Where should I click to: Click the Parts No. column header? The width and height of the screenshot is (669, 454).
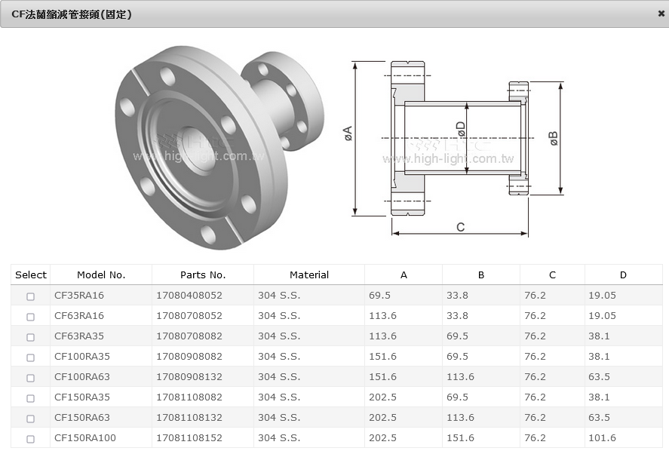tap(203, 275)
